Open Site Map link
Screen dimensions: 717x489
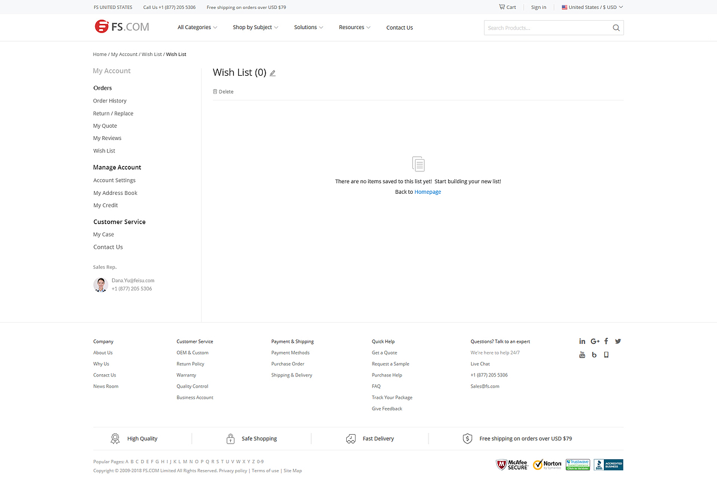click(x=292, y=471)
